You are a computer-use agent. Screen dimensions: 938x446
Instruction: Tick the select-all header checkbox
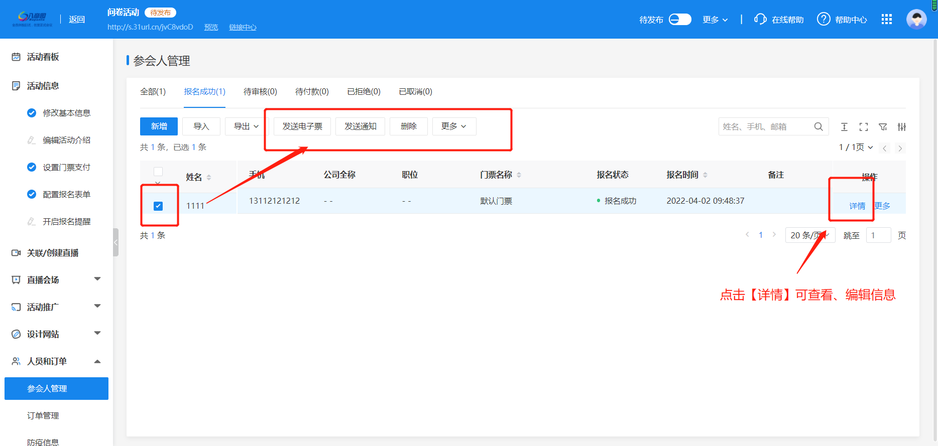pyautogui.click(x=158, y=172)
